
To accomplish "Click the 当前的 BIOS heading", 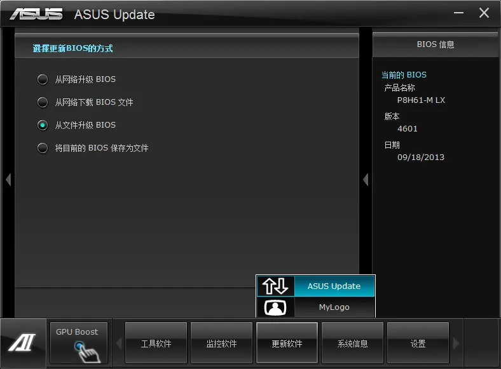I will [404, 75].
